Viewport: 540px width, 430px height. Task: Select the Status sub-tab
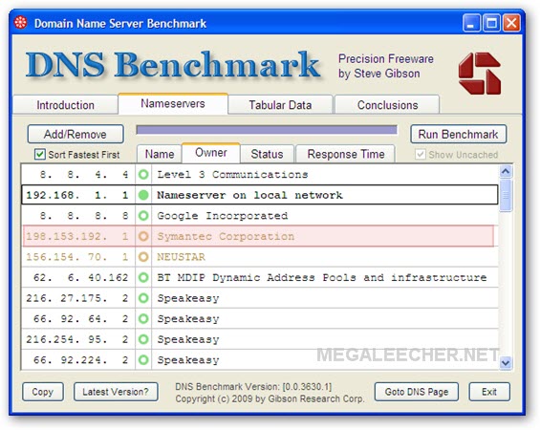[x=267, y=154]
